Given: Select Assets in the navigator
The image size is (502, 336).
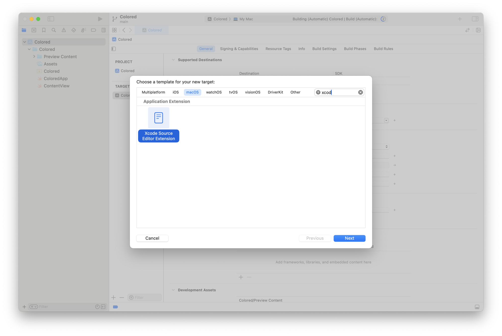Looking at the screenshot, I should coord(50,64).
